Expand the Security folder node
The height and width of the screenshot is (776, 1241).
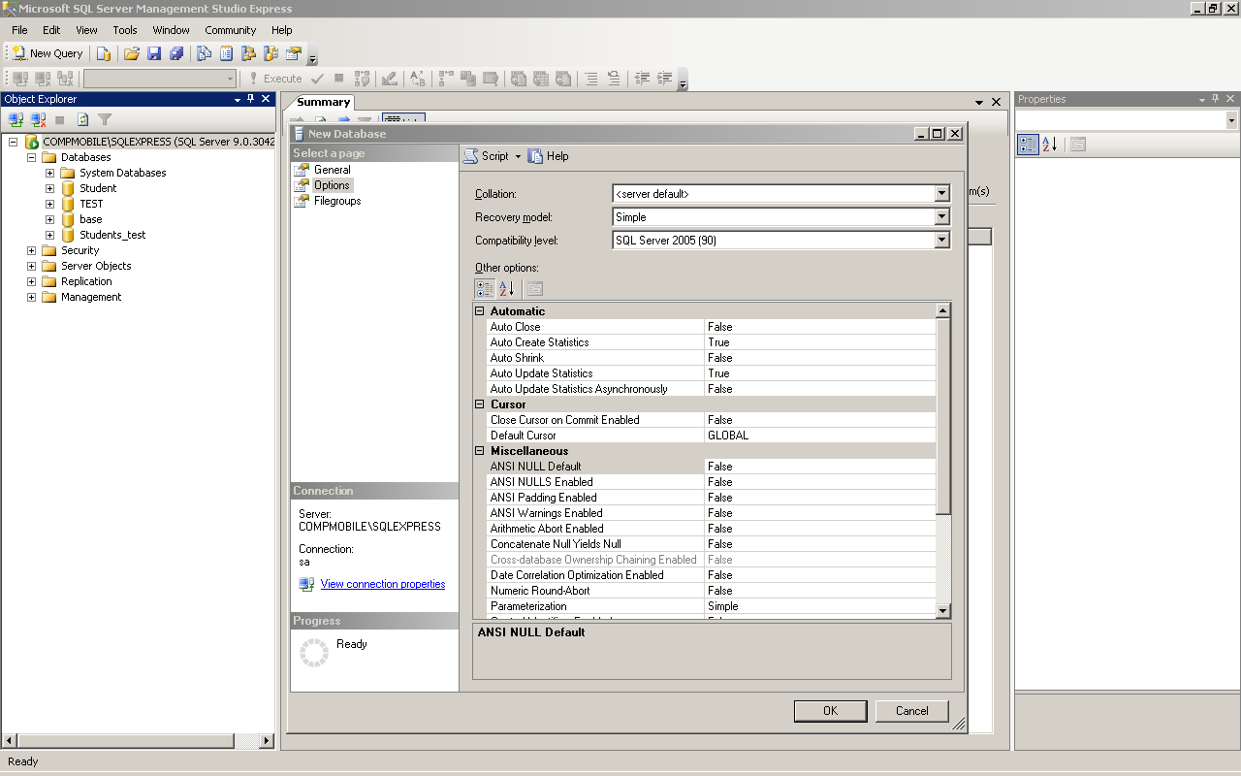click(x=31, y=250)
